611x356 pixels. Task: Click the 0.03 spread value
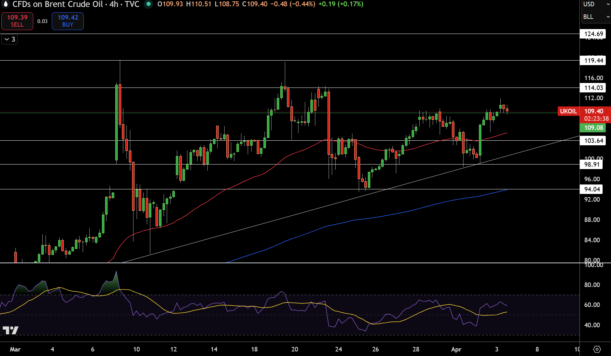pyautogui.click(x=42, y=21)
